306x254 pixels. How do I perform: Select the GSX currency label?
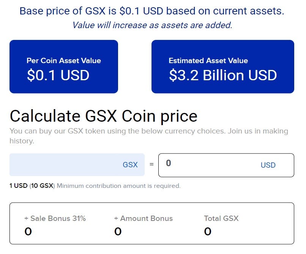tap(130, 165)
